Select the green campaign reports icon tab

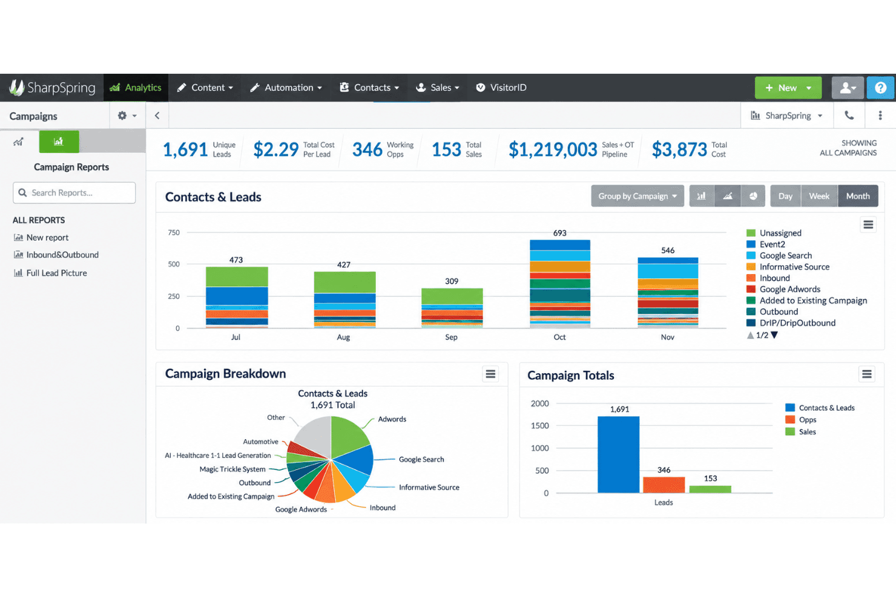[x=59, y=142]
